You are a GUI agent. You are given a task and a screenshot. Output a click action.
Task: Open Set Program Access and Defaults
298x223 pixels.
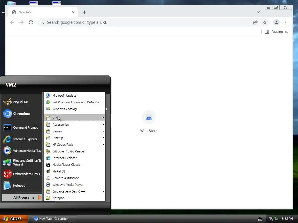tap(74, 102)
